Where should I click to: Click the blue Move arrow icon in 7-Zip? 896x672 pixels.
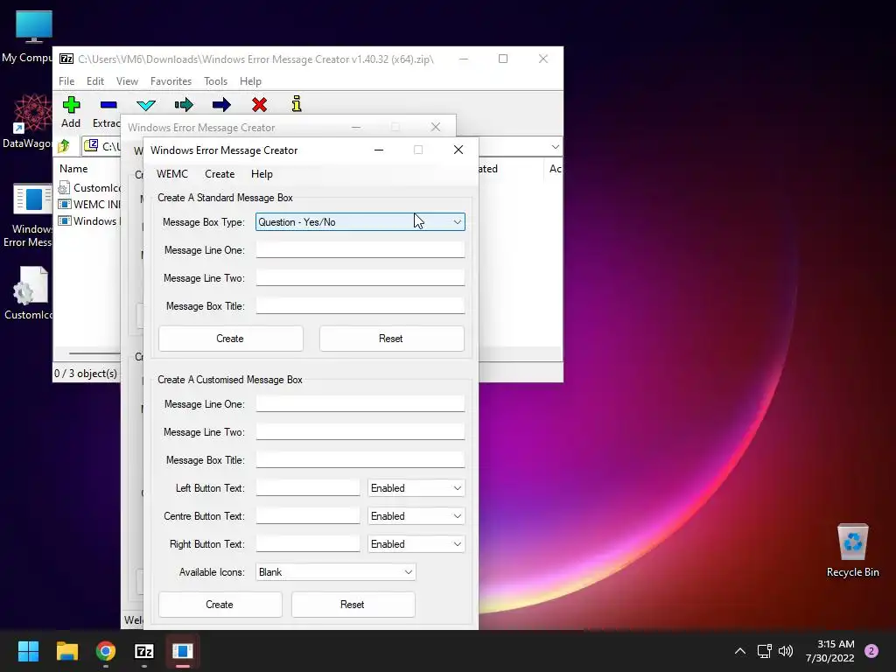pyautogui.click(x=221, y=105)
